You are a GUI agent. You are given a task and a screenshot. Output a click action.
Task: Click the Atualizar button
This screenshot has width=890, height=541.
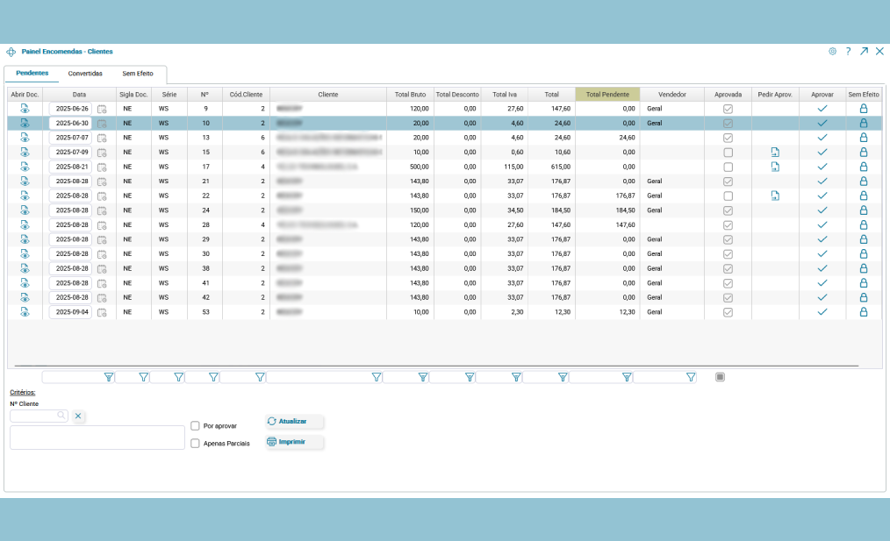(295, 422)
